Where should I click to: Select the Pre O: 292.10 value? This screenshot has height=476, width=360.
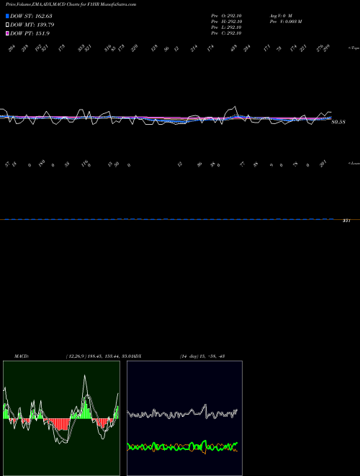tap(226, 16)
